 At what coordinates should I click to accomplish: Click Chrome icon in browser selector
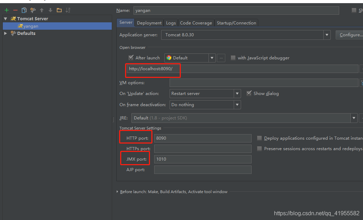click(169, 58)
